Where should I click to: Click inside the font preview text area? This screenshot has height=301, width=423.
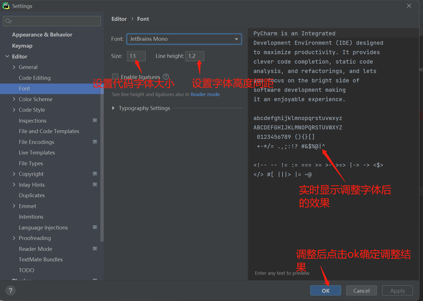coord(333,154)
